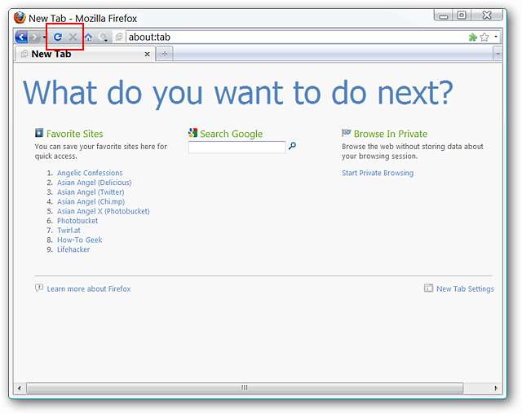
Task: Open the list all tabs dropdown
Action: point(498,54)
